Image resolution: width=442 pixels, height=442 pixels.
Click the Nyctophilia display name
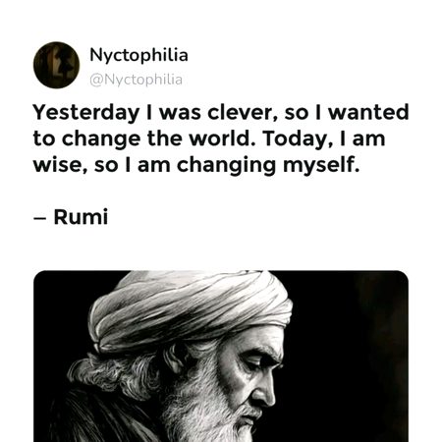pos(138,55)
